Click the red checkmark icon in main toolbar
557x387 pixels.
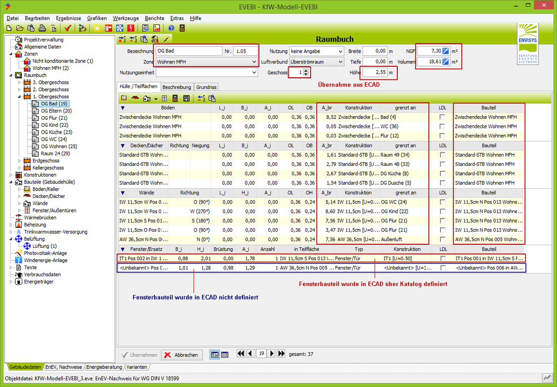tap(68, 28)
